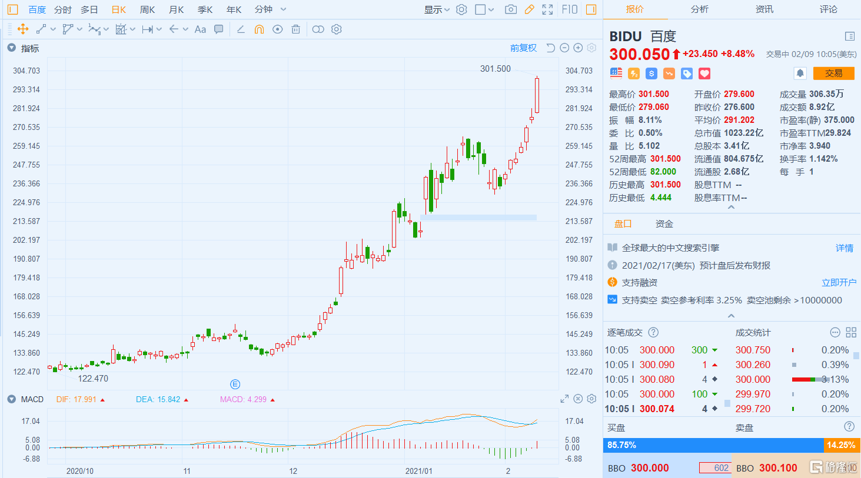Toggle the orange magnet snap tool
861x478 pixels.
click(x=259, y=29)
